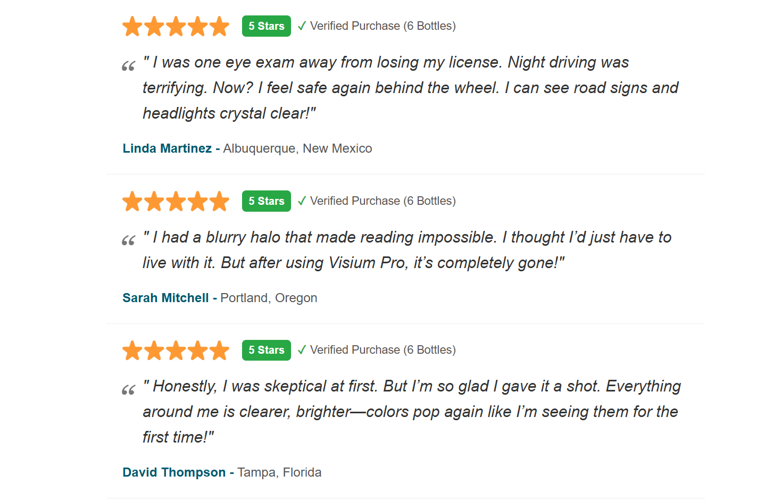Click the quote mark icon beside Sarah's review

tap(128, 240)
